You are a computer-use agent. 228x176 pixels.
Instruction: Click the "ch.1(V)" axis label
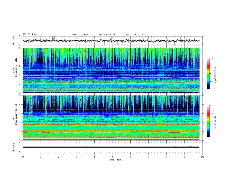point(14,41)
